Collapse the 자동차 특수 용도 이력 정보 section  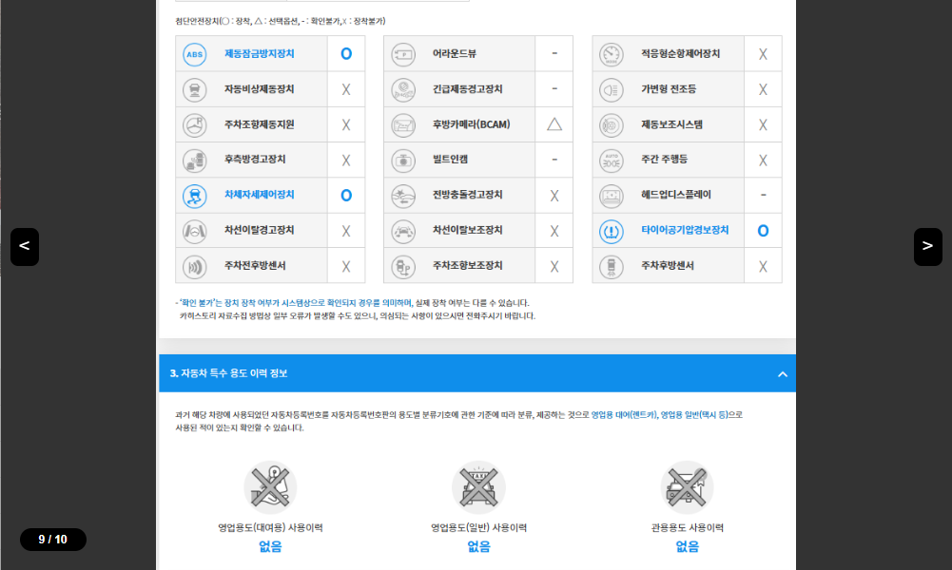pyautogui.click(x=783, y=374)
